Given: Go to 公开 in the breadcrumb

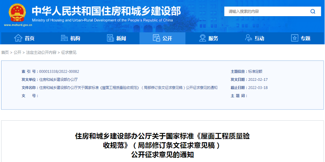Looking at the screenshot, I should click(17, 53).
